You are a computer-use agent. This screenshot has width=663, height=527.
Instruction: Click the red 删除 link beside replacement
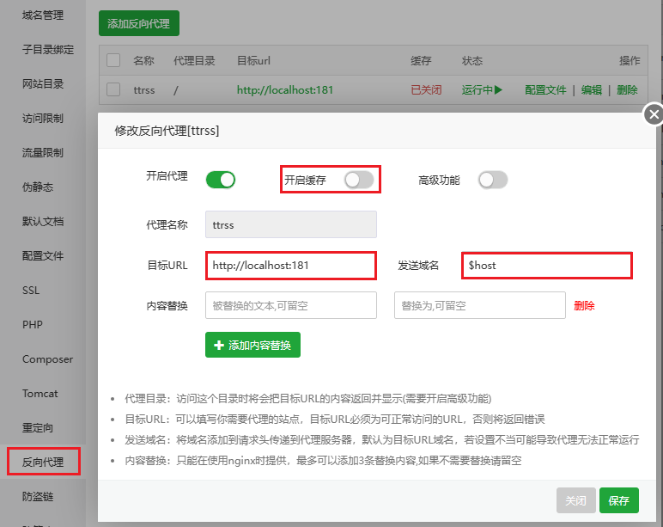(x=584, y=305)
